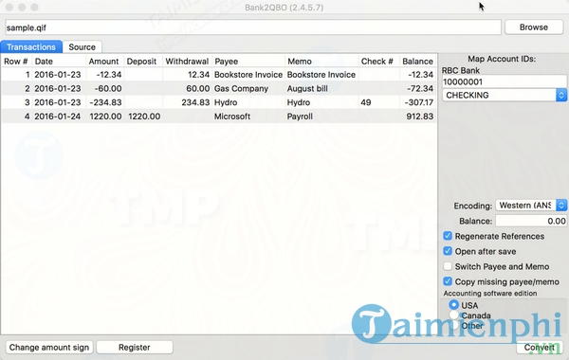The image size is (569, 360).
Task: Toggle Copy missing payee/memo checkbox
Action: (x=448, y=281)
